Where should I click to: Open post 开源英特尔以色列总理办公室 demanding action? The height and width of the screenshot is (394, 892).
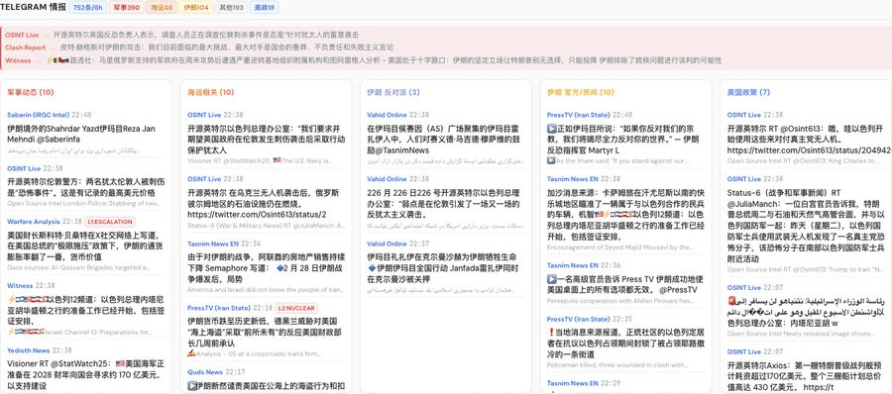[266, 140]
